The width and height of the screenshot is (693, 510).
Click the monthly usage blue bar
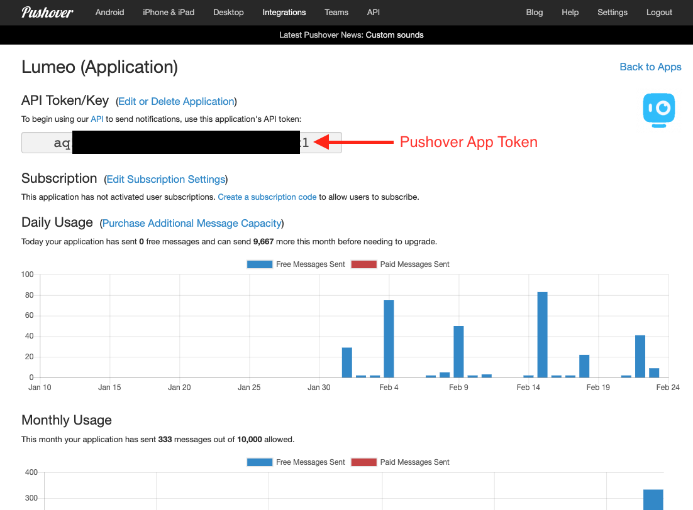653,499
